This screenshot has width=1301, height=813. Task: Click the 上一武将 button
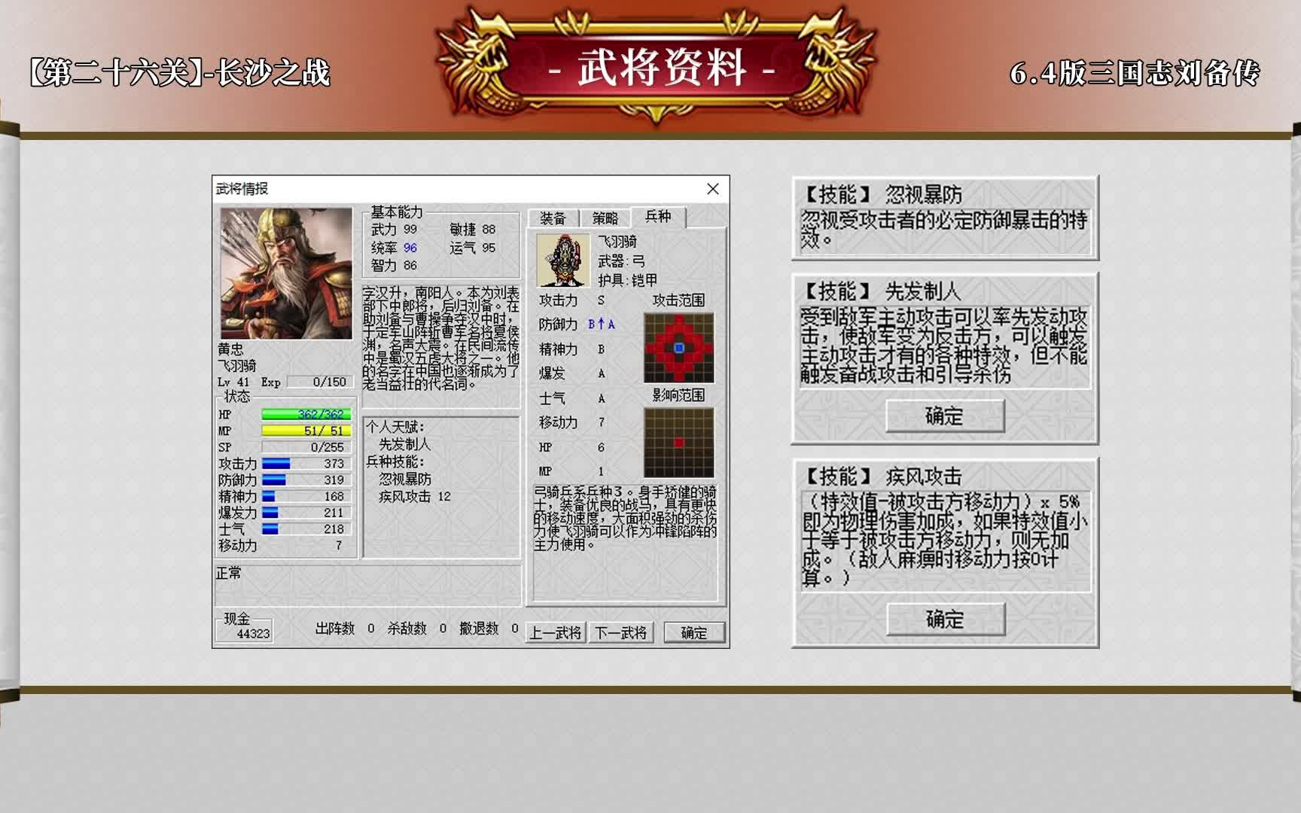point(555,632)
